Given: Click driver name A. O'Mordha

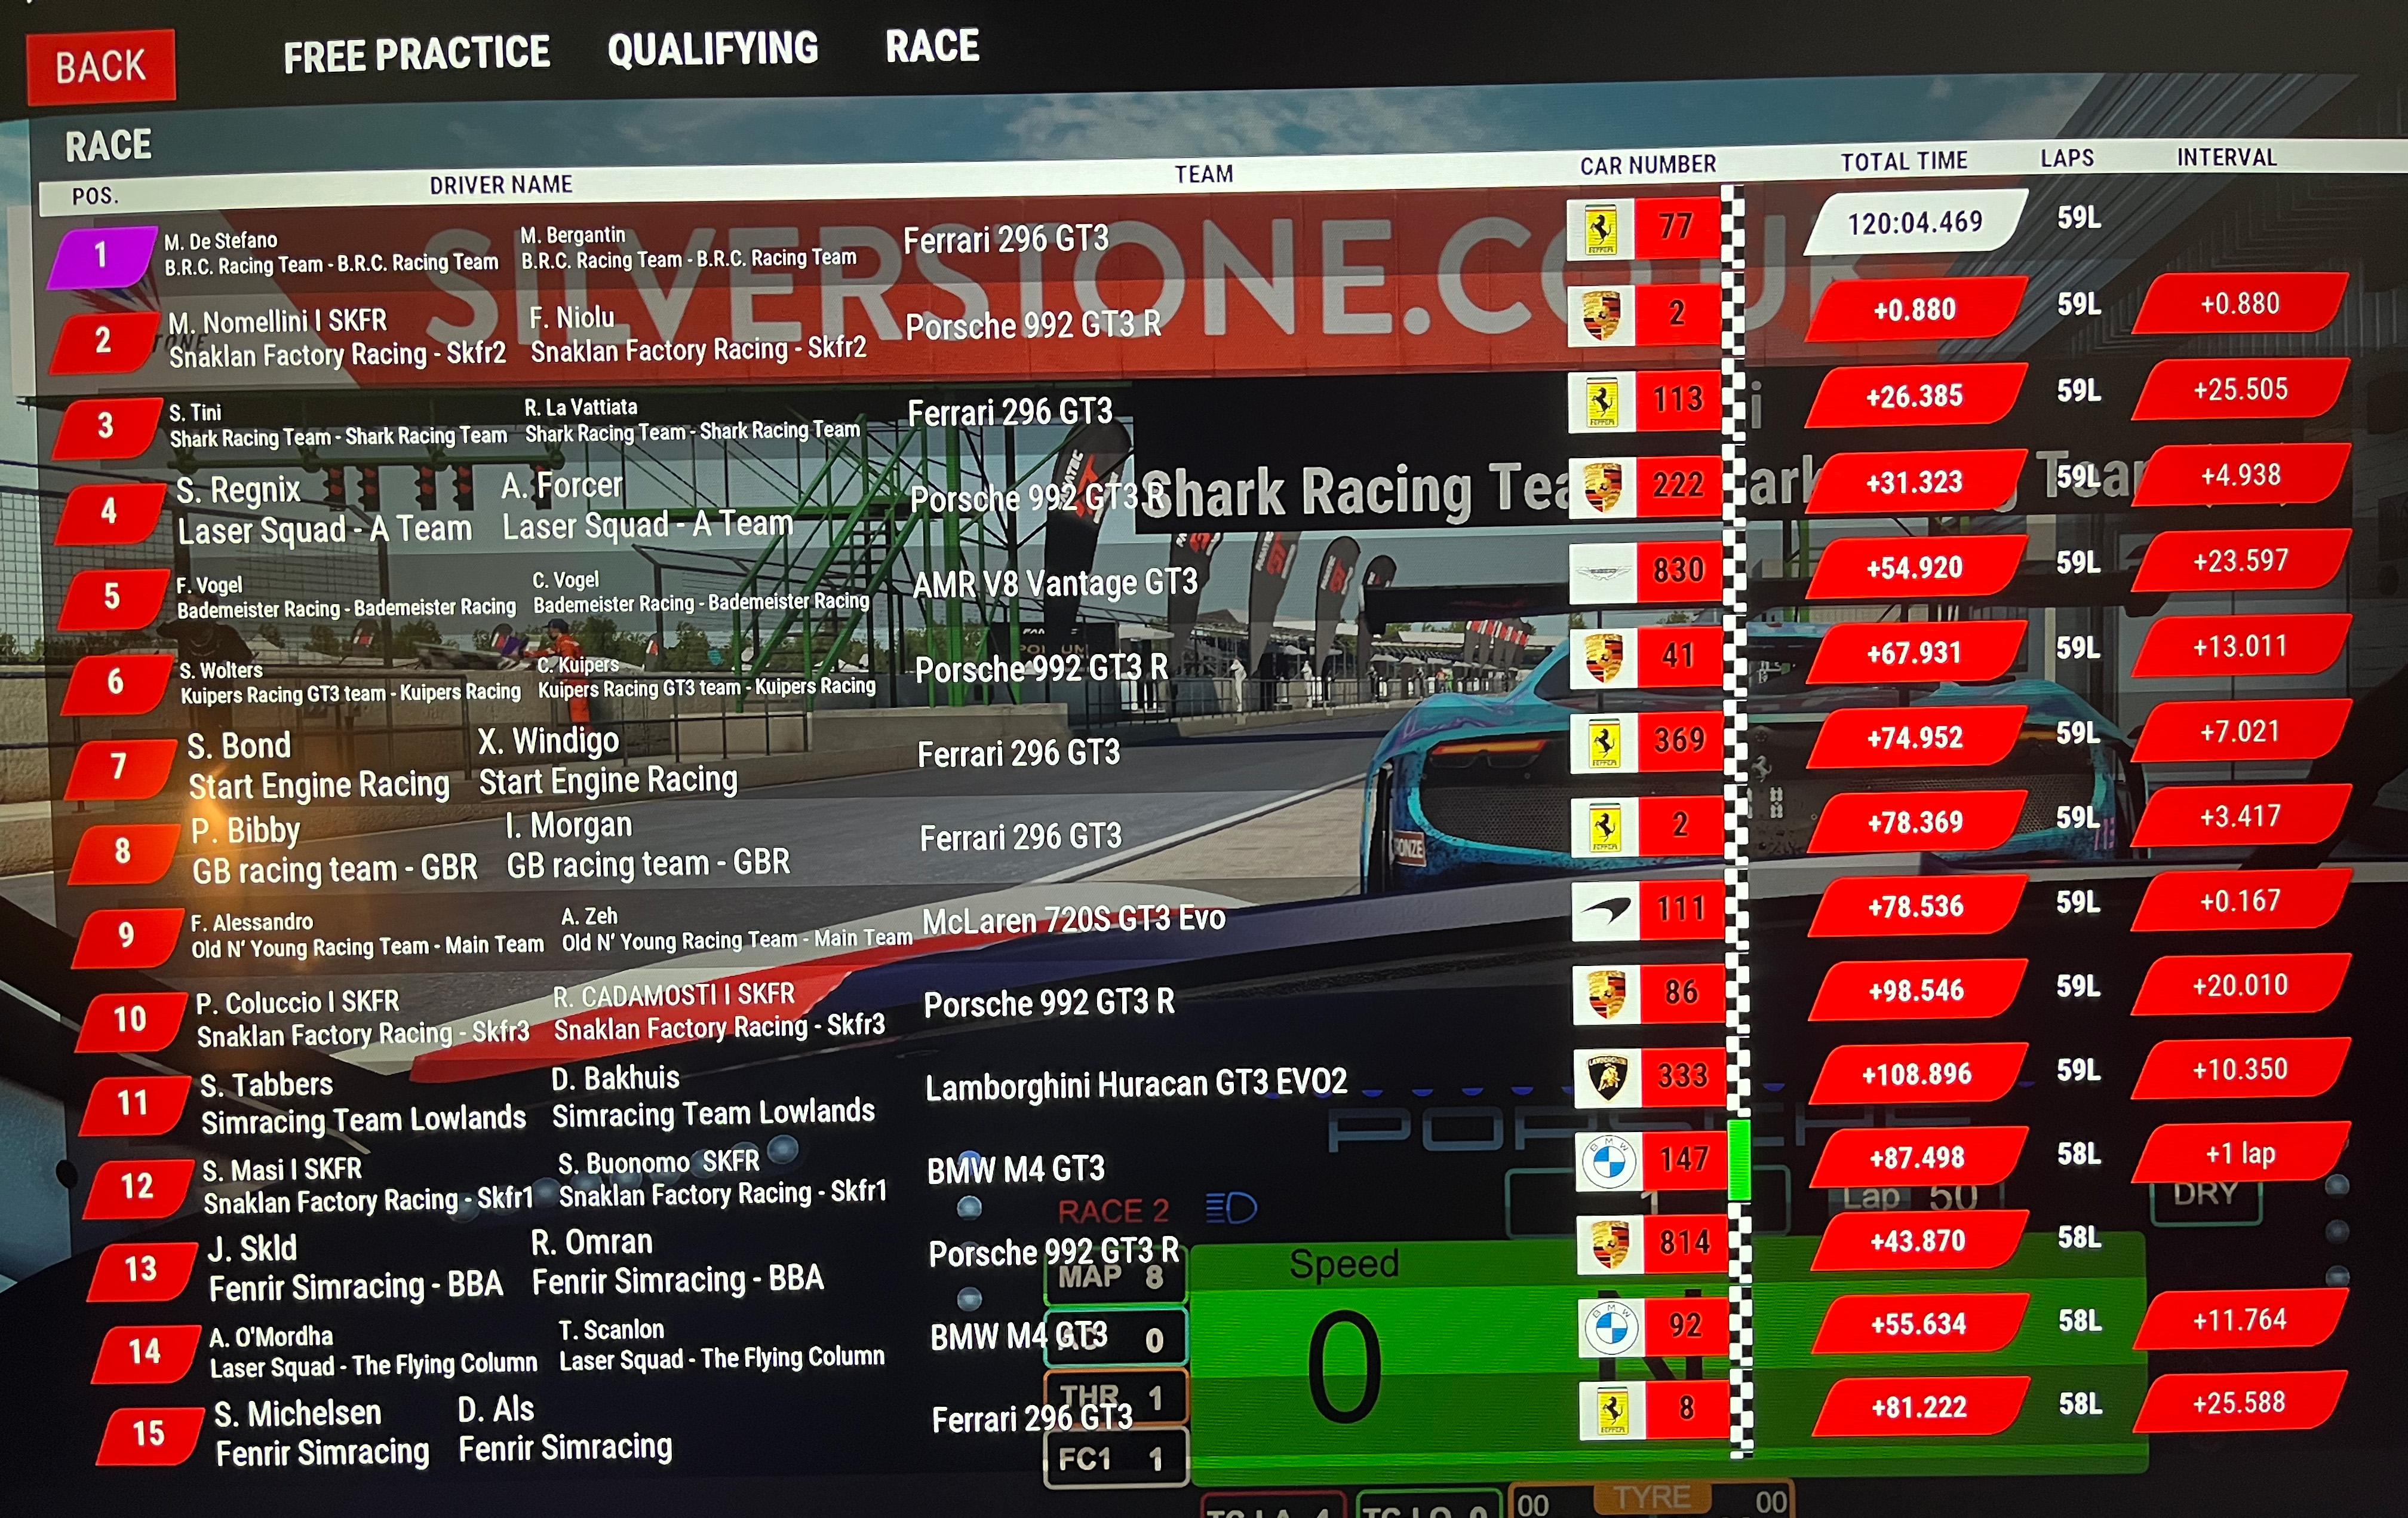Looking at the screenshot, I should pyautogui.click(x=271, y=1337).
